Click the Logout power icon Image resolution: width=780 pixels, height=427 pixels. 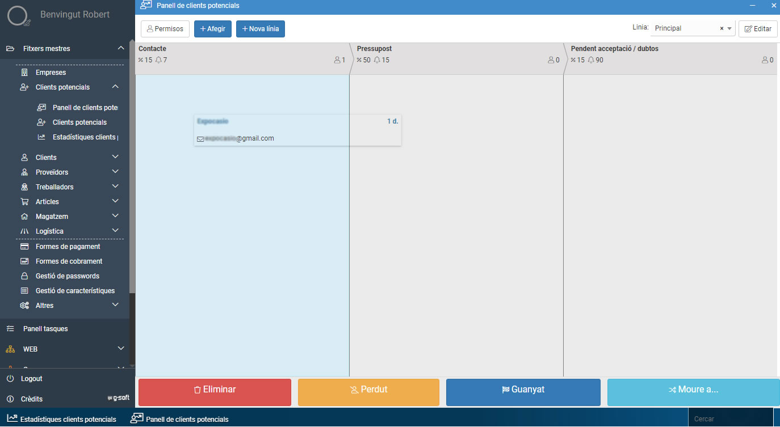[10, 379]
